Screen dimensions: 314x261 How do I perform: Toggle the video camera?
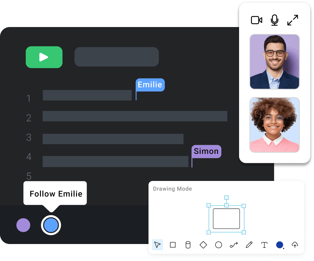256,20
